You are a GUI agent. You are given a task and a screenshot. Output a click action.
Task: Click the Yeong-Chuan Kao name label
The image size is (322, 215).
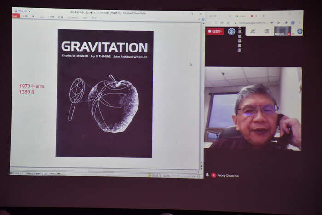click(228, 176)
